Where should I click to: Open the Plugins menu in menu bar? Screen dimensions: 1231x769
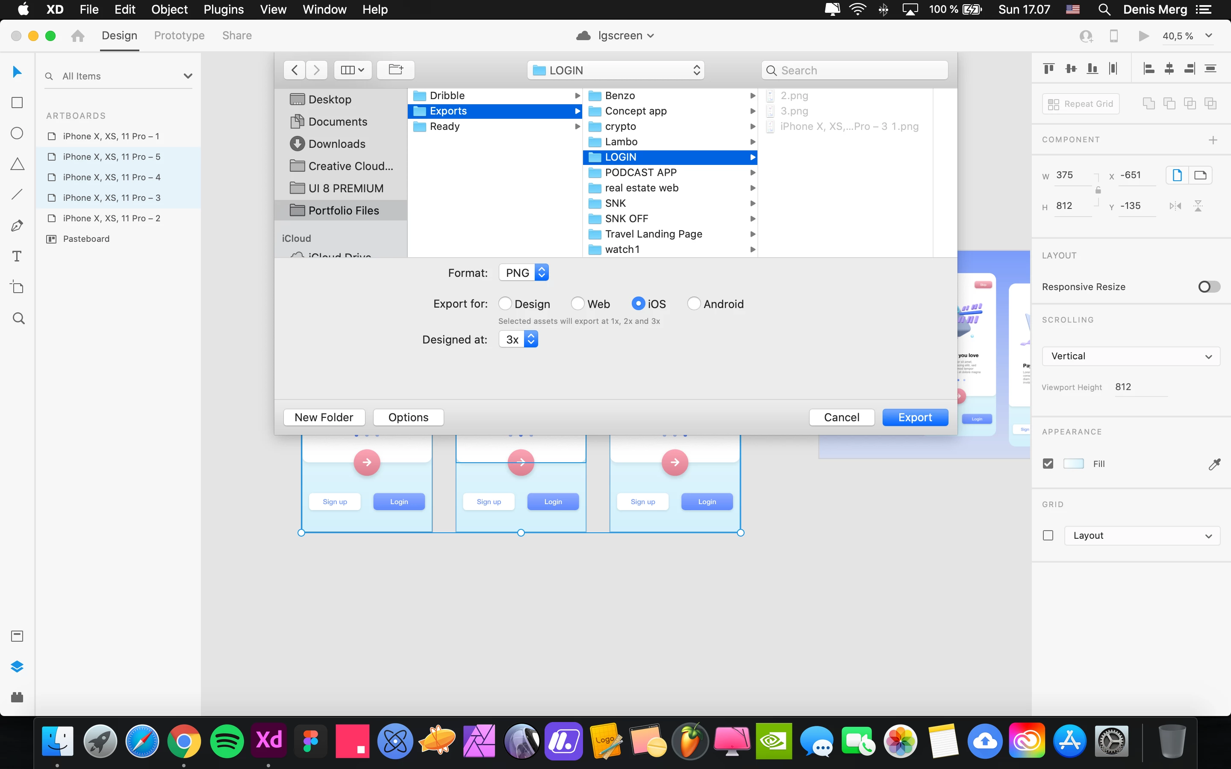(223, 10)
